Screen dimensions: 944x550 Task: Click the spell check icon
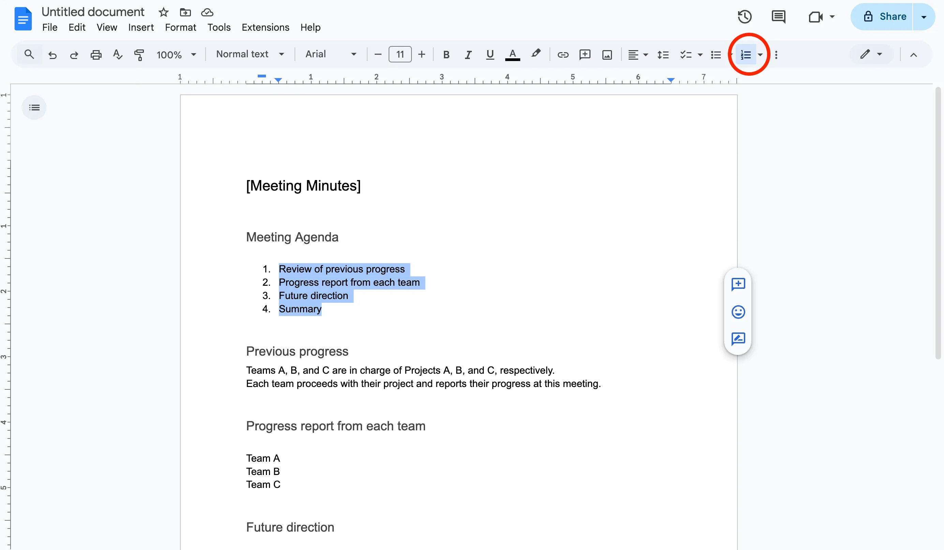pos(118,55)
